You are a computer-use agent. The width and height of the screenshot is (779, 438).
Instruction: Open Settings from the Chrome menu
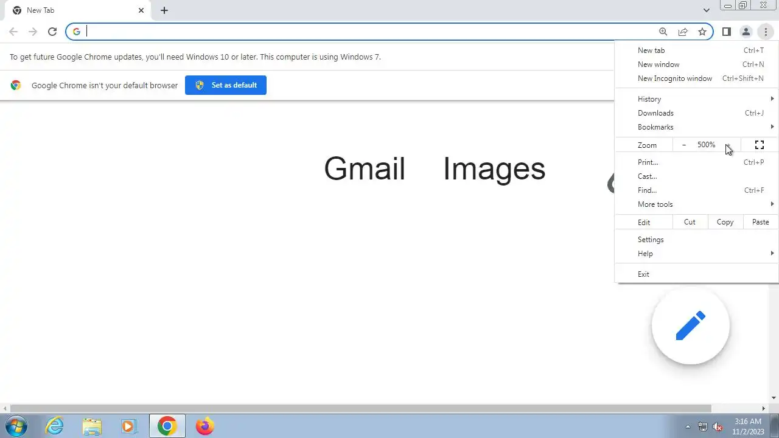click(697, 240)
